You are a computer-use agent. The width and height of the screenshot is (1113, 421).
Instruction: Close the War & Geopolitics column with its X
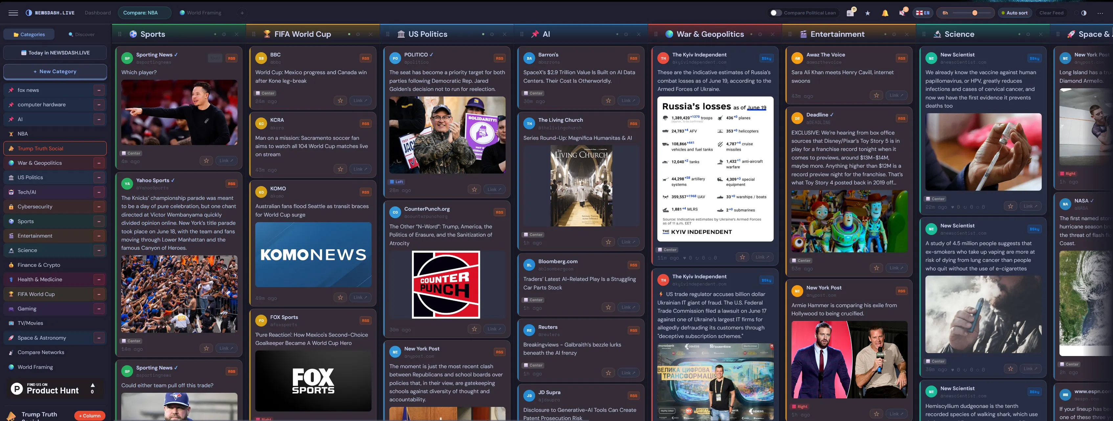click(x=773, y=34)
